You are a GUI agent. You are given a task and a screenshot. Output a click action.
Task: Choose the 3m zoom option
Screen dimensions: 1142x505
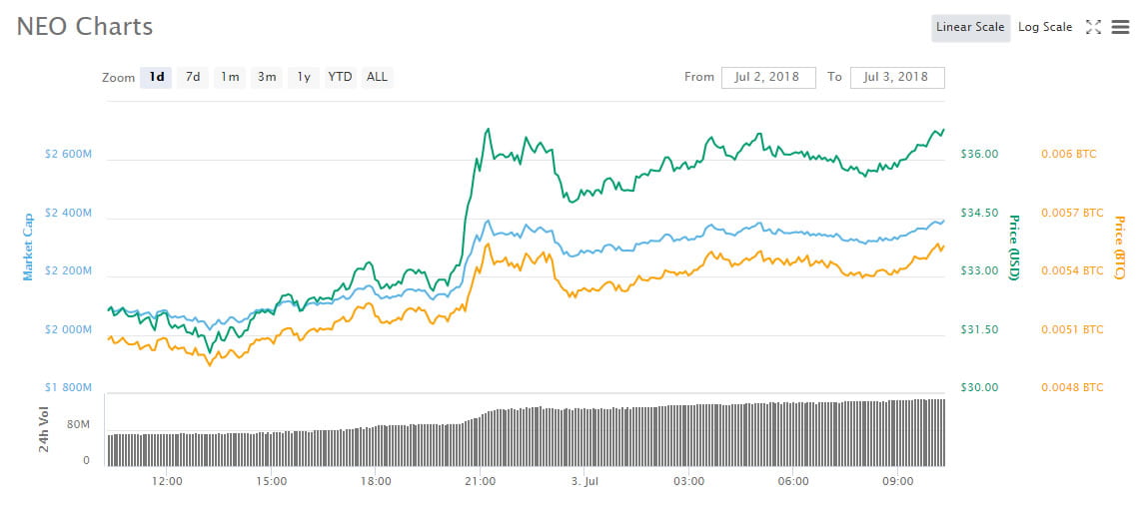coord(267,77)
